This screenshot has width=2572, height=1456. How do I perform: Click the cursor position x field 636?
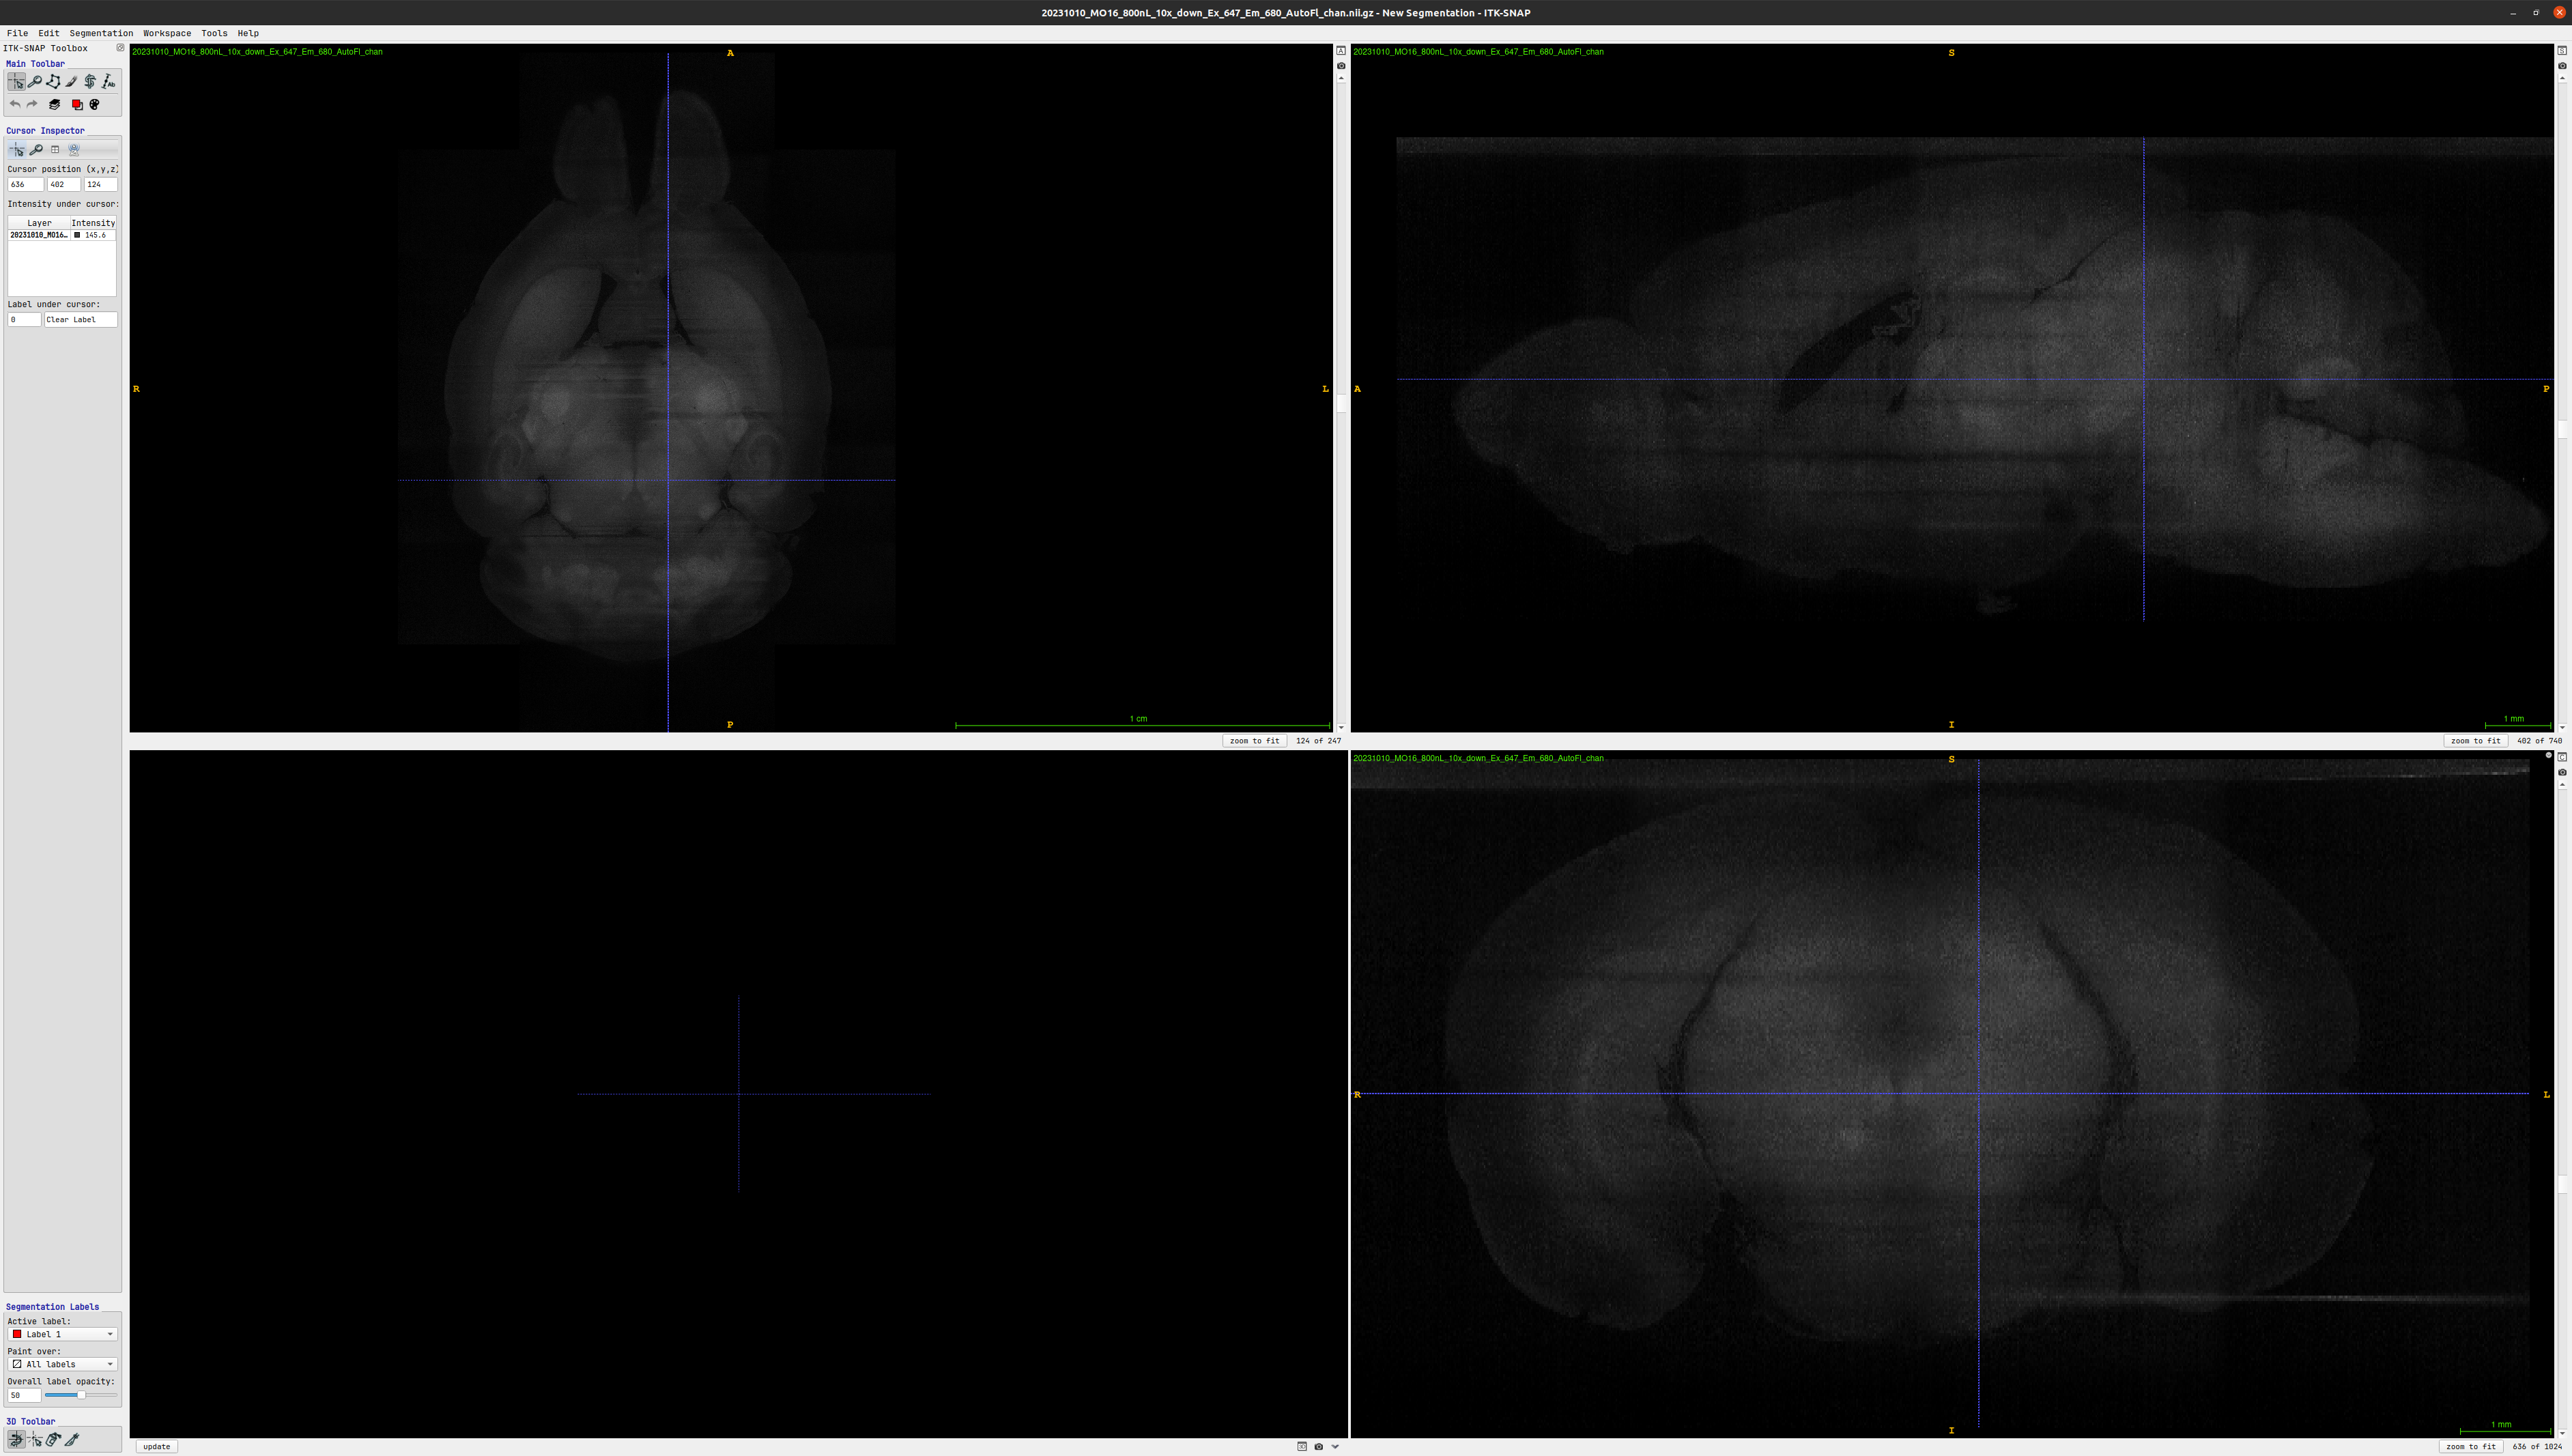point(25,185)
